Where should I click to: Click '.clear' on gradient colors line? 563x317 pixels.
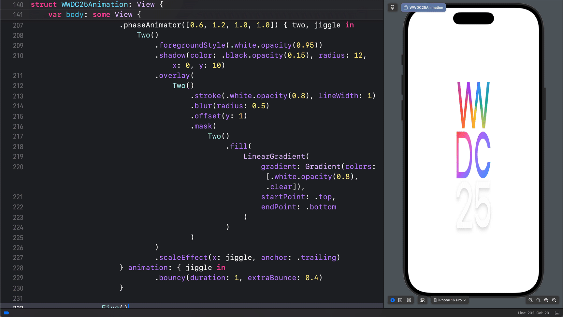tap(279, 187)
